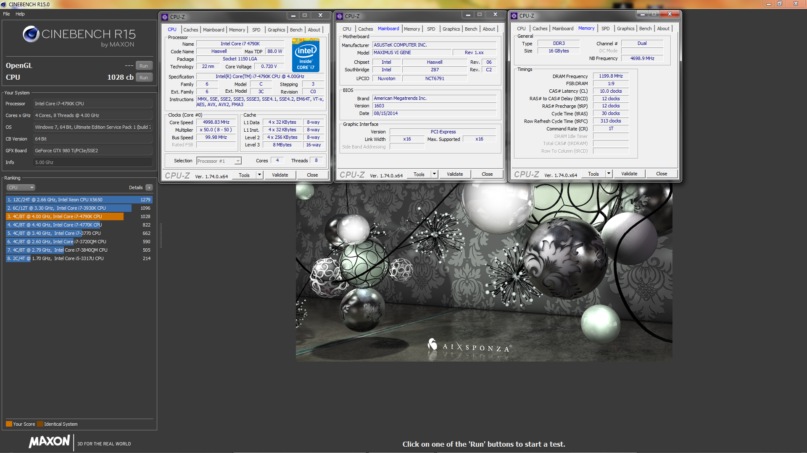Image resolution: width=807 pixels, height=453 pixels.
Task: Click the motherboard model MAXIMUS VI GENE
Action: pos(411,52)
